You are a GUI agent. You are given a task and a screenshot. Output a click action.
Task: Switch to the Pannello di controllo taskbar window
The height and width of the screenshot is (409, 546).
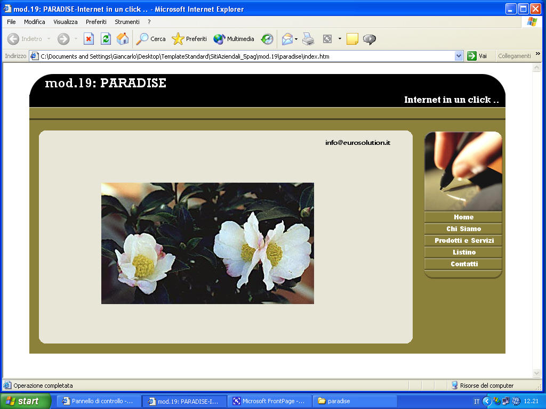point(99,401)
